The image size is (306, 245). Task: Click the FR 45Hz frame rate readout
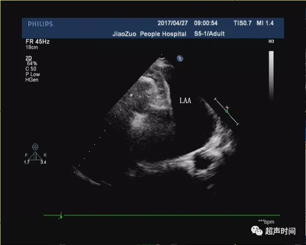[37, 41]
